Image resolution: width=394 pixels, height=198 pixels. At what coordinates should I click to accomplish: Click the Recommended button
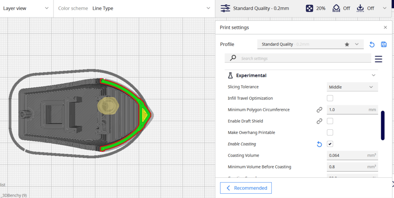246,188
